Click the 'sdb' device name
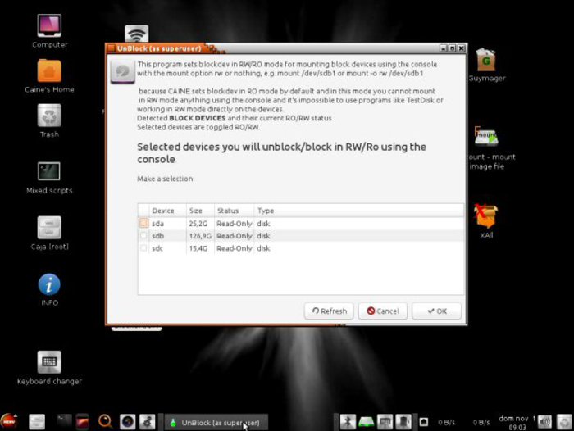The width and height of the screenshot is (574, 431). [157, 236]
